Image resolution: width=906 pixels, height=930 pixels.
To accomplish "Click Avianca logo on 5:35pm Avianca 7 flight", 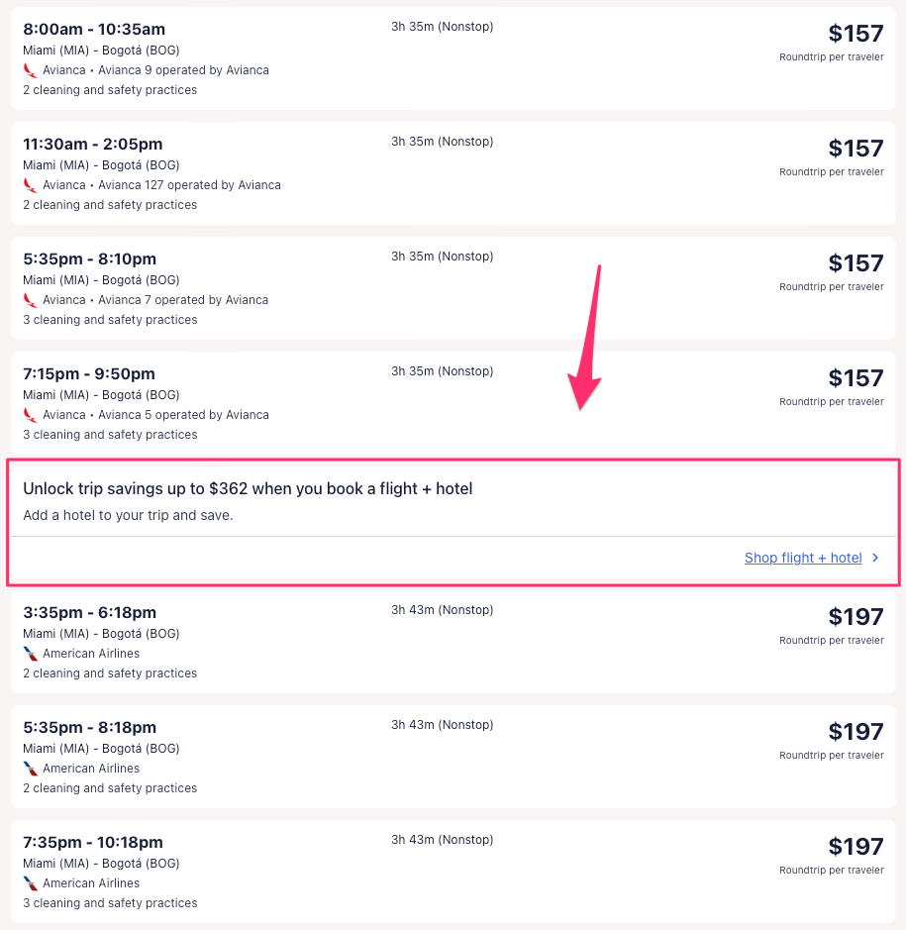I will point(30,300).
